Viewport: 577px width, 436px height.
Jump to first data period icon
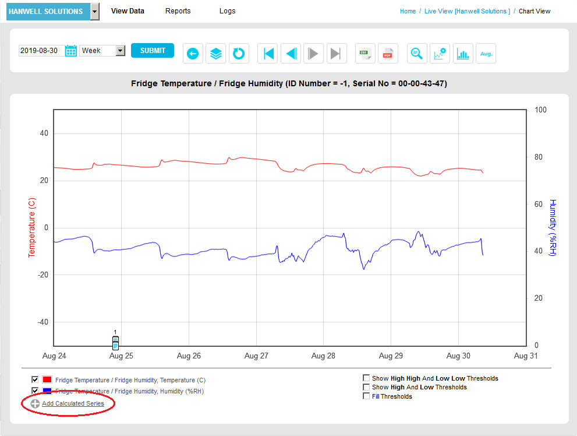[268, 54]
